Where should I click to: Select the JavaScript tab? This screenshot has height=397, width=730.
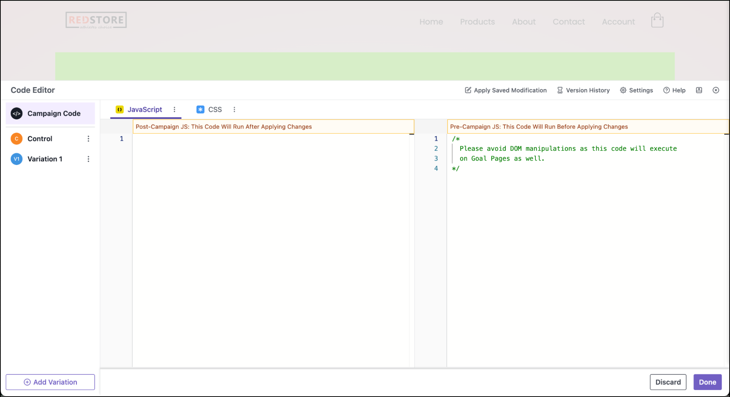click(144, 109)
